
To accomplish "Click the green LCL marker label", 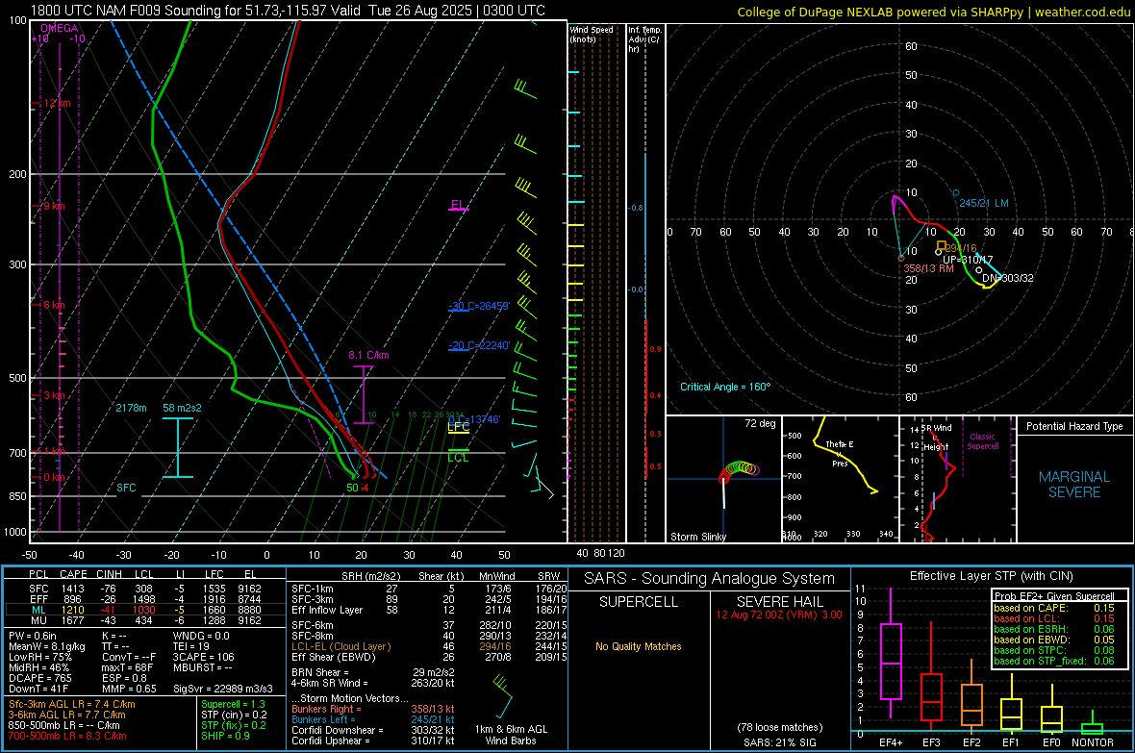I will point(458,458).
